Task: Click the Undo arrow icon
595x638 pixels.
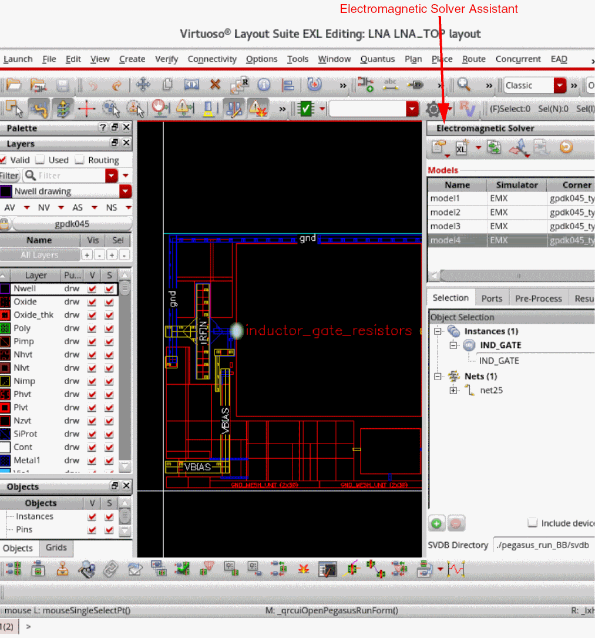Action: coord(93,85)
